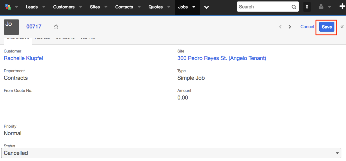Open the Contacts menu
346x161 pixels.
[124, 7]
